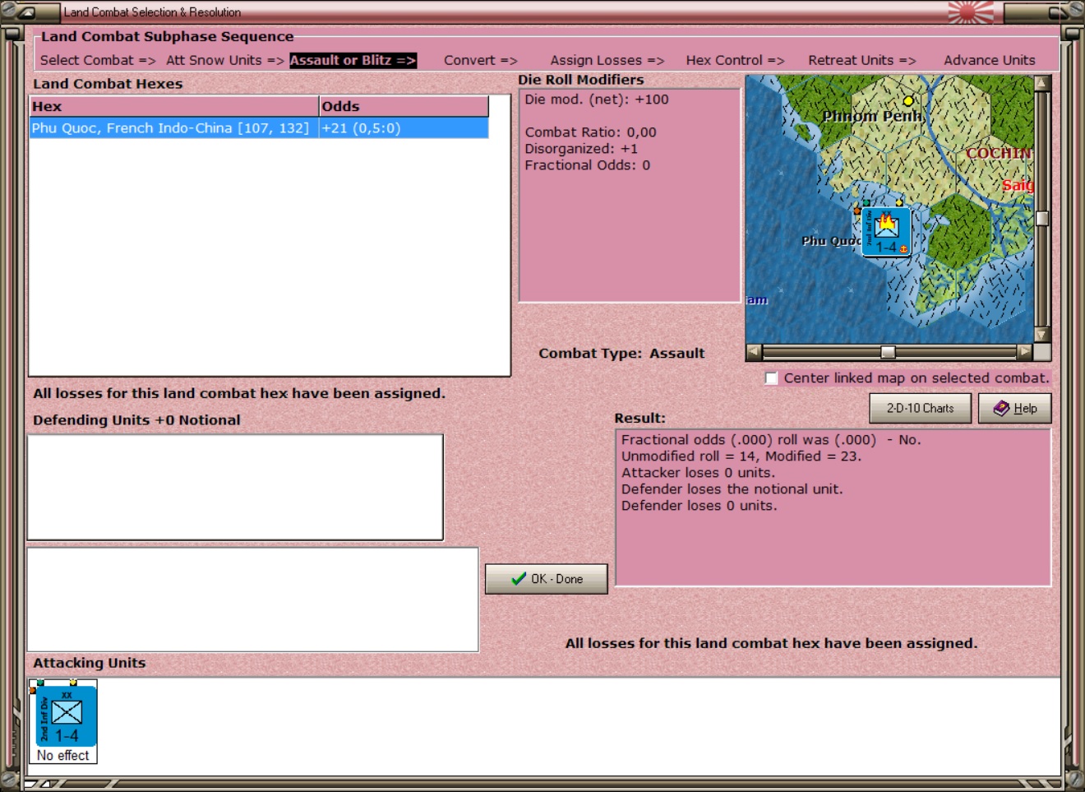The height and width of the screenshot is (792, 1085).
Task: Click Unmodified roll = 14 result line
Action: click(x=741, y=456)
